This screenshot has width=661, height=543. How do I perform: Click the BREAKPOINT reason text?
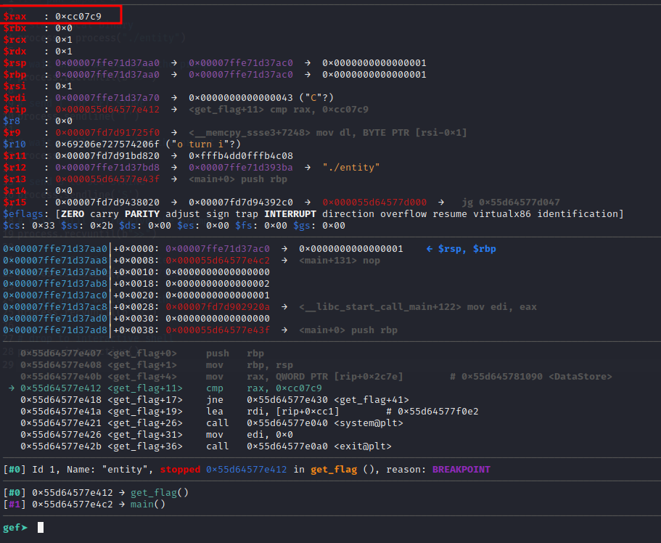(461, 470)
